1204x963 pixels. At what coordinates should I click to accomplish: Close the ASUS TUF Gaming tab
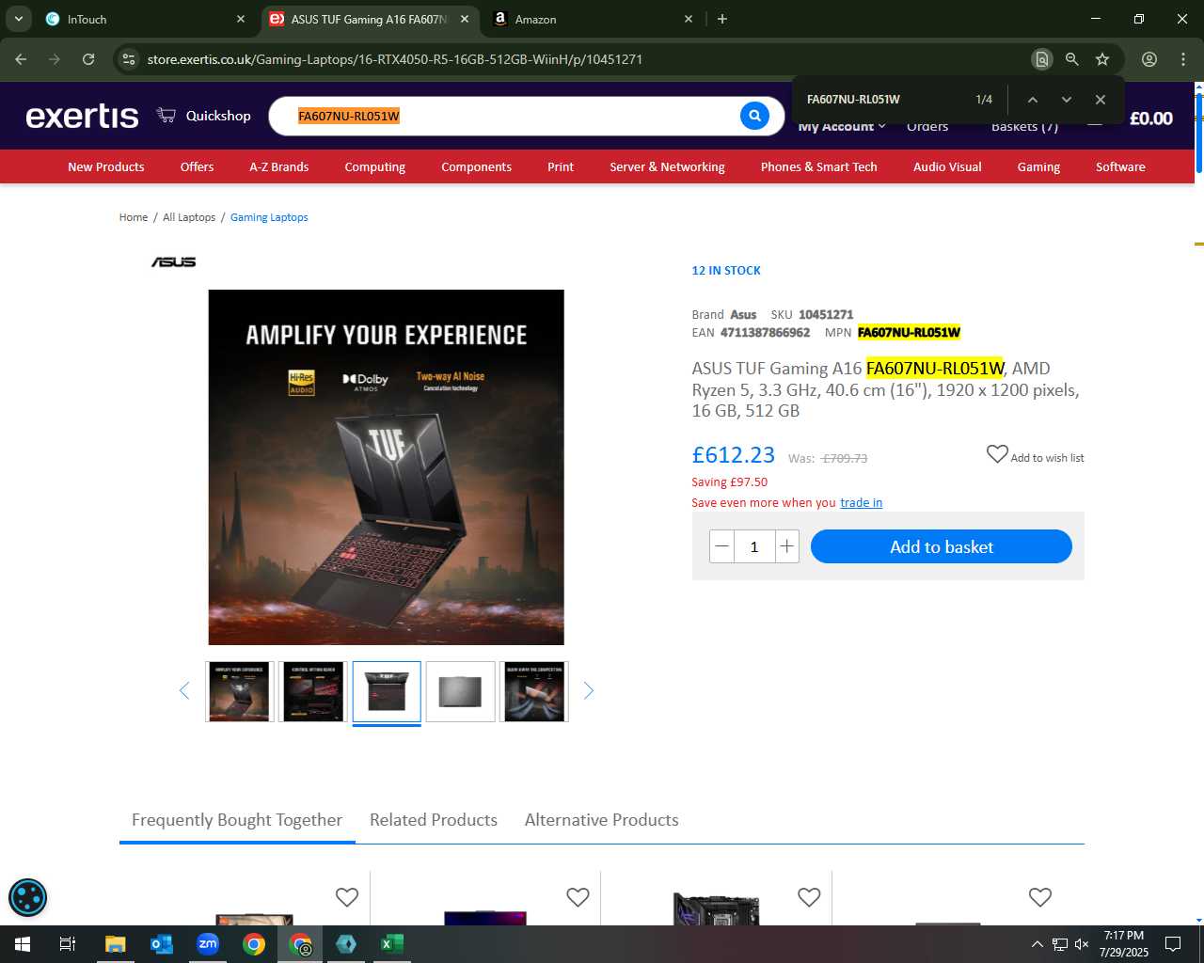465,19
